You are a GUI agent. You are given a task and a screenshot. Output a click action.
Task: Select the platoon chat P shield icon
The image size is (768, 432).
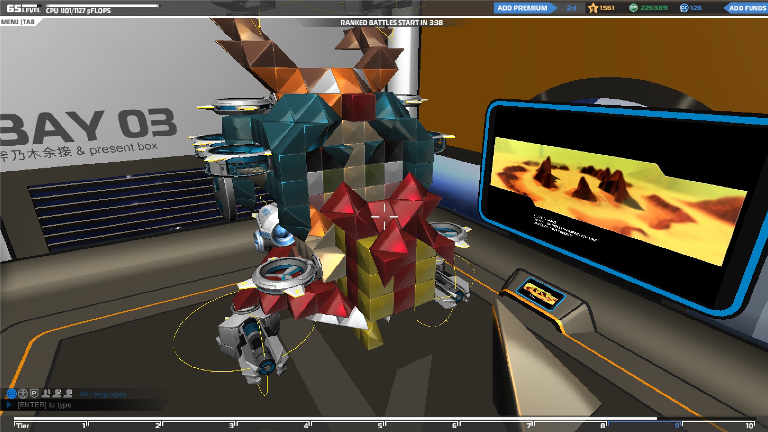(34, 393)
